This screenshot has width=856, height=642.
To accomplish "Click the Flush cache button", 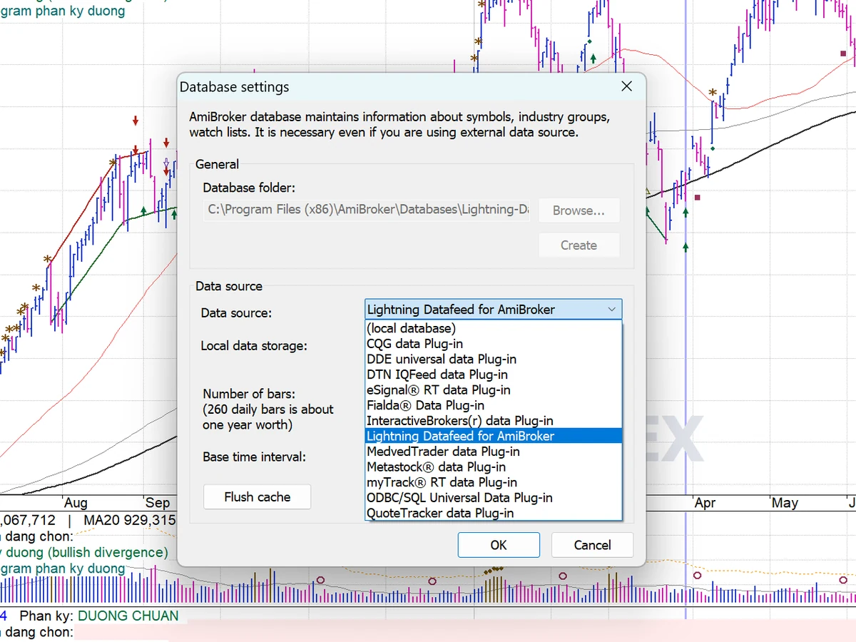I will [x=258, y=497].
